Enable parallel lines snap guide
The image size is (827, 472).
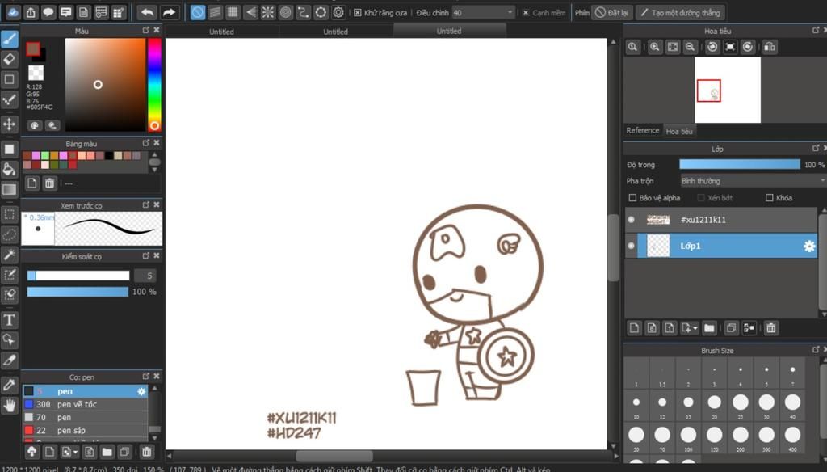215,12
